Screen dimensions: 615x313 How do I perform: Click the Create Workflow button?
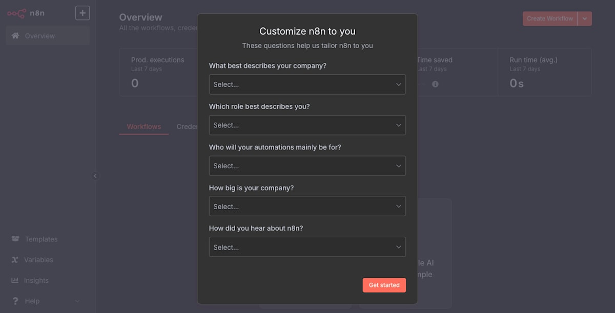tap(550, 18)
